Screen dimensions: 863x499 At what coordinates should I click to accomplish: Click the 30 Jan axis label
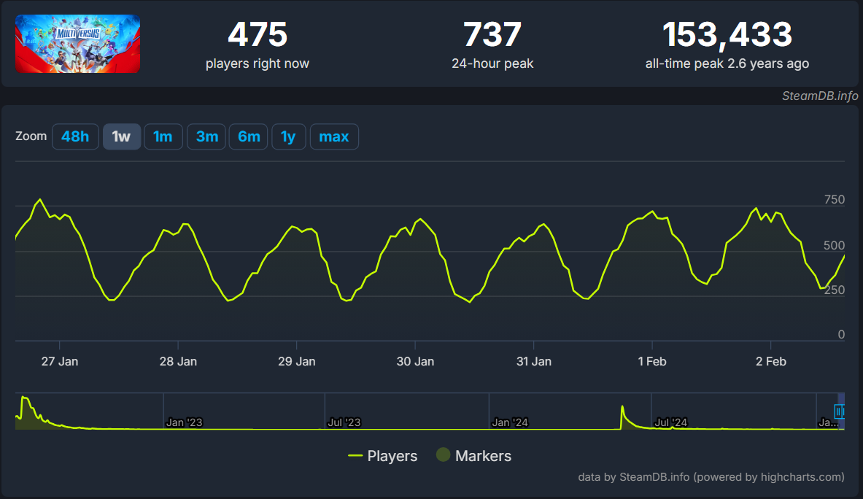(415, 361)
